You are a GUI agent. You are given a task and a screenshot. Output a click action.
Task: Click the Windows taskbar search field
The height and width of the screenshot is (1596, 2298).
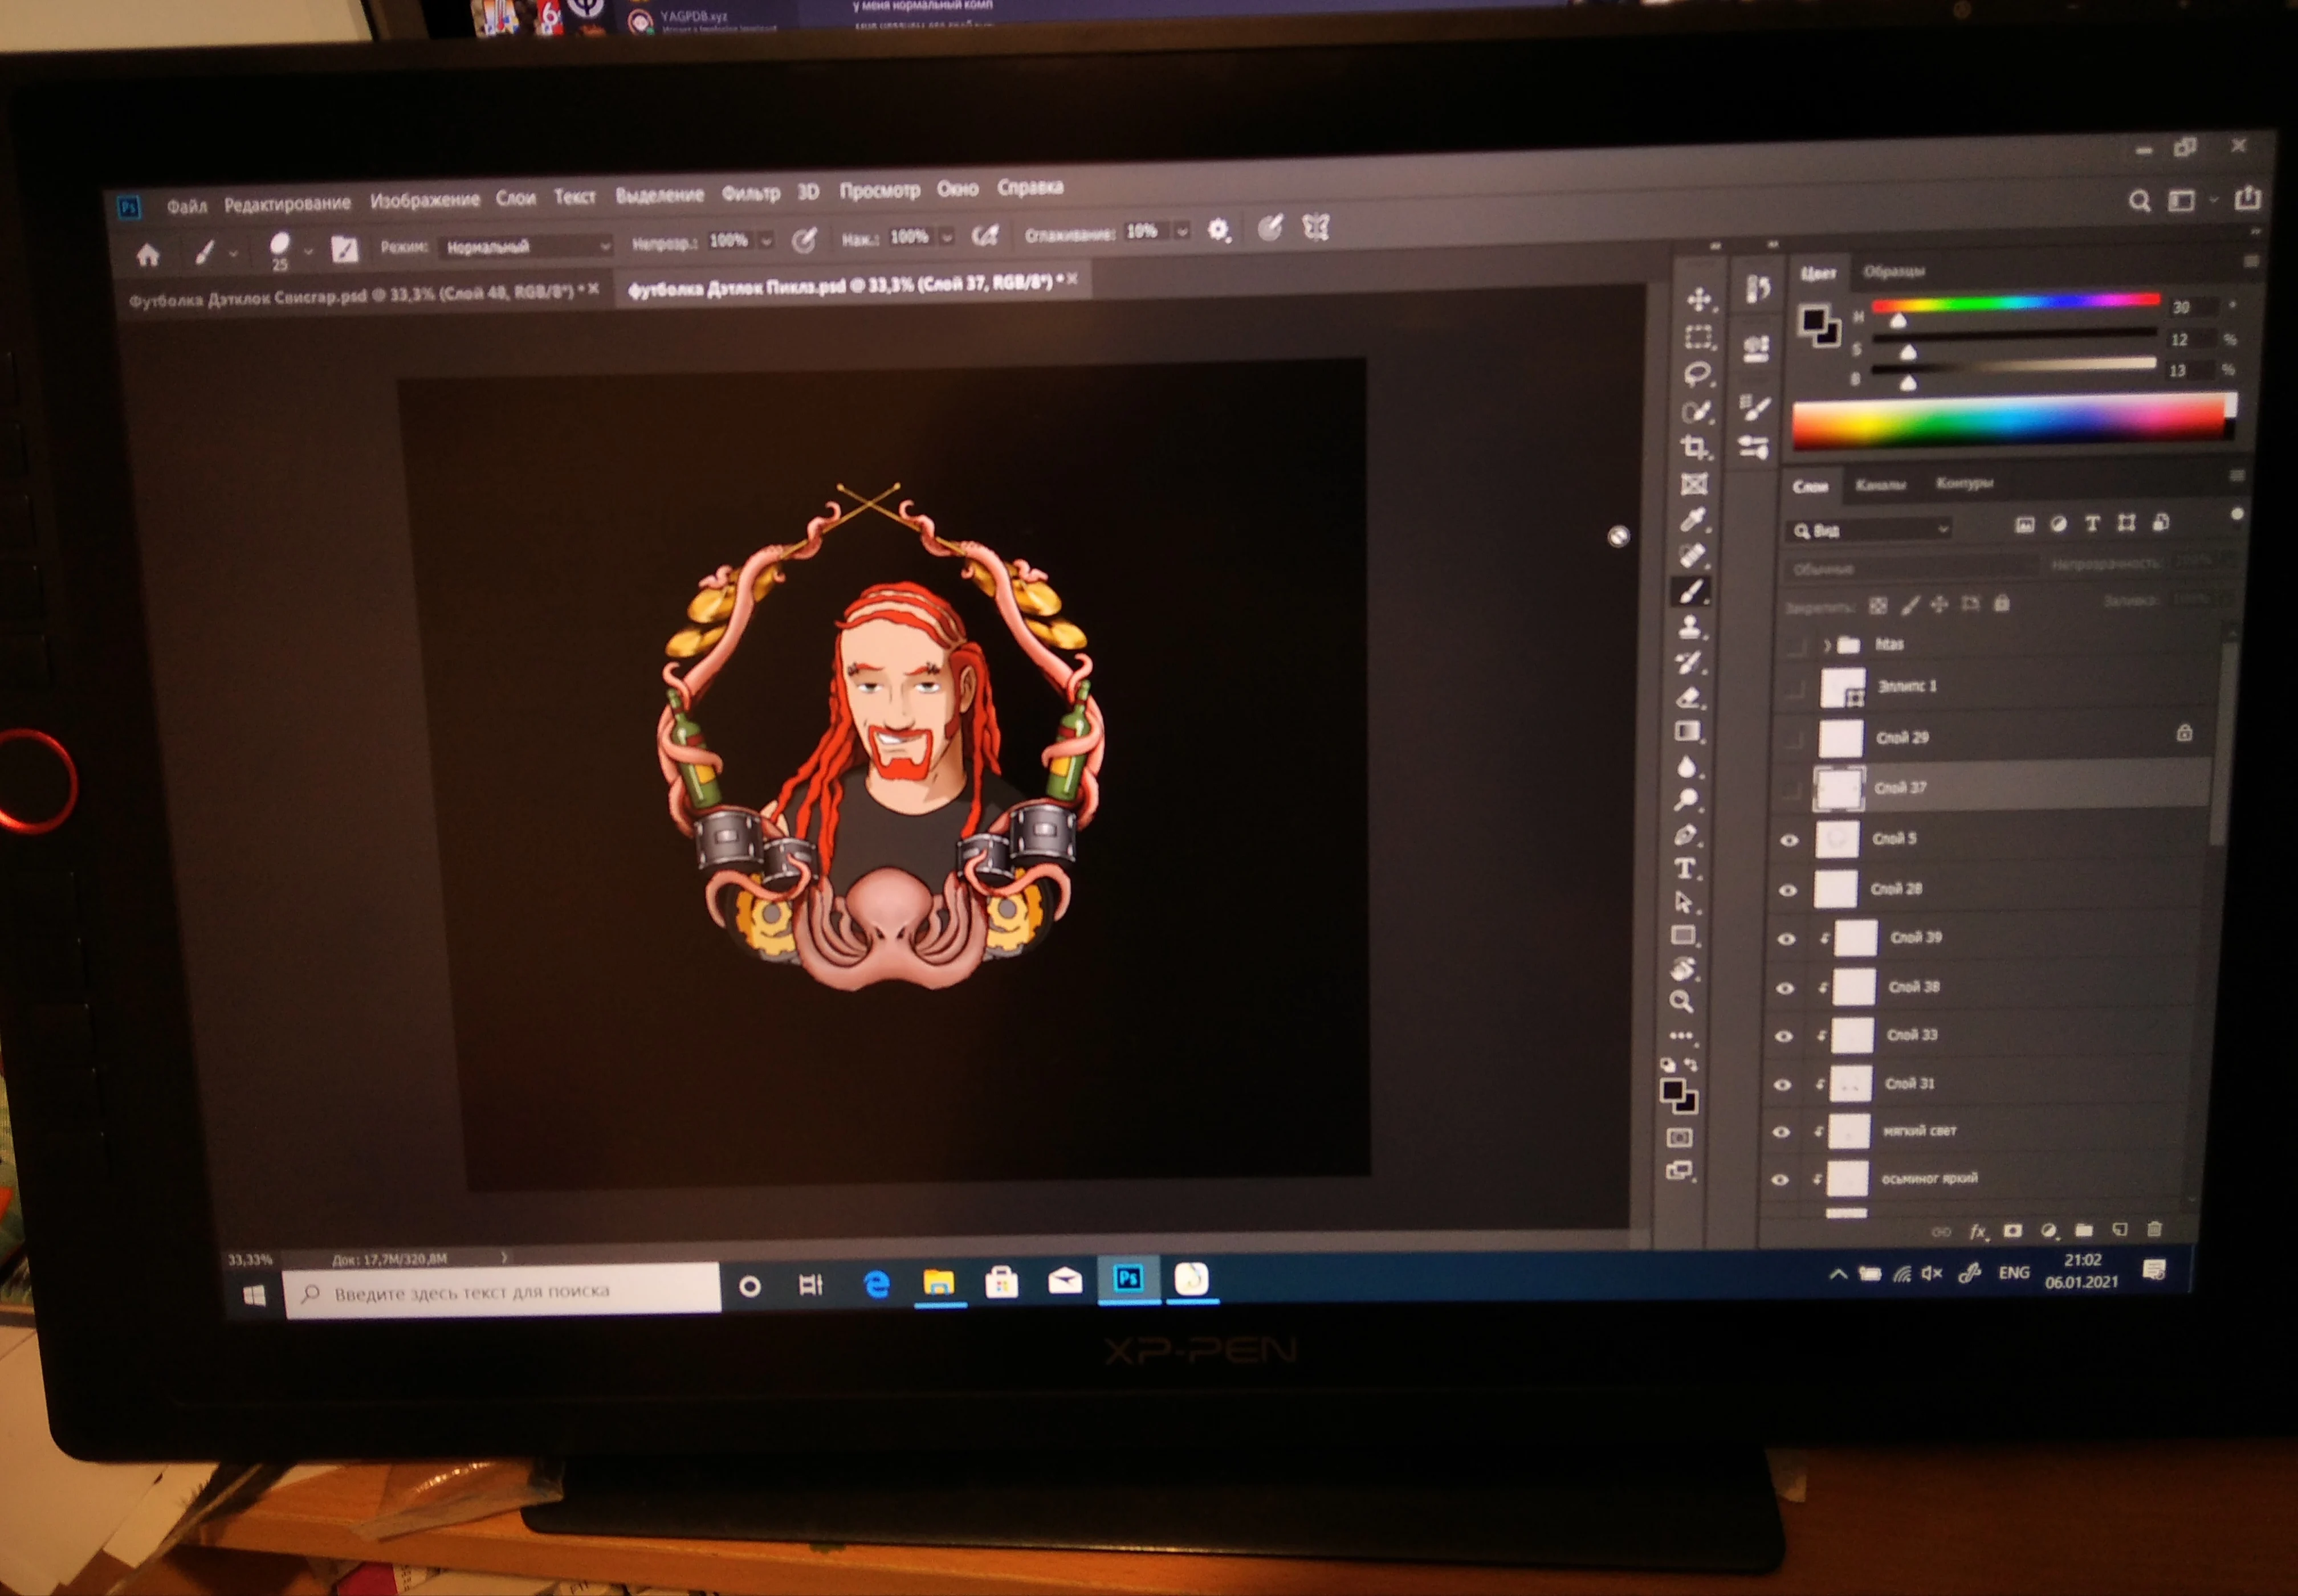tap(502, 1291)
